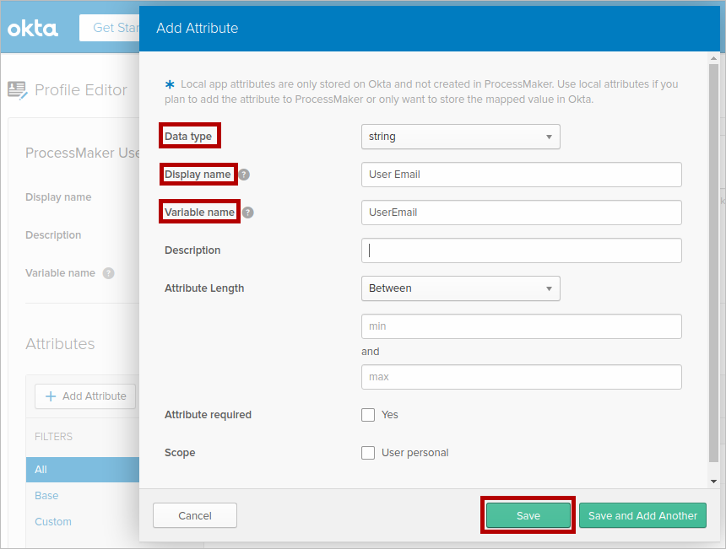Click the dialog scrollbar down arrow

[713, 481]
